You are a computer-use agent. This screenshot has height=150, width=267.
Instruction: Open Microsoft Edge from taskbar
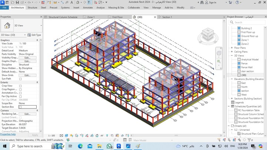(x=80, y=146)
